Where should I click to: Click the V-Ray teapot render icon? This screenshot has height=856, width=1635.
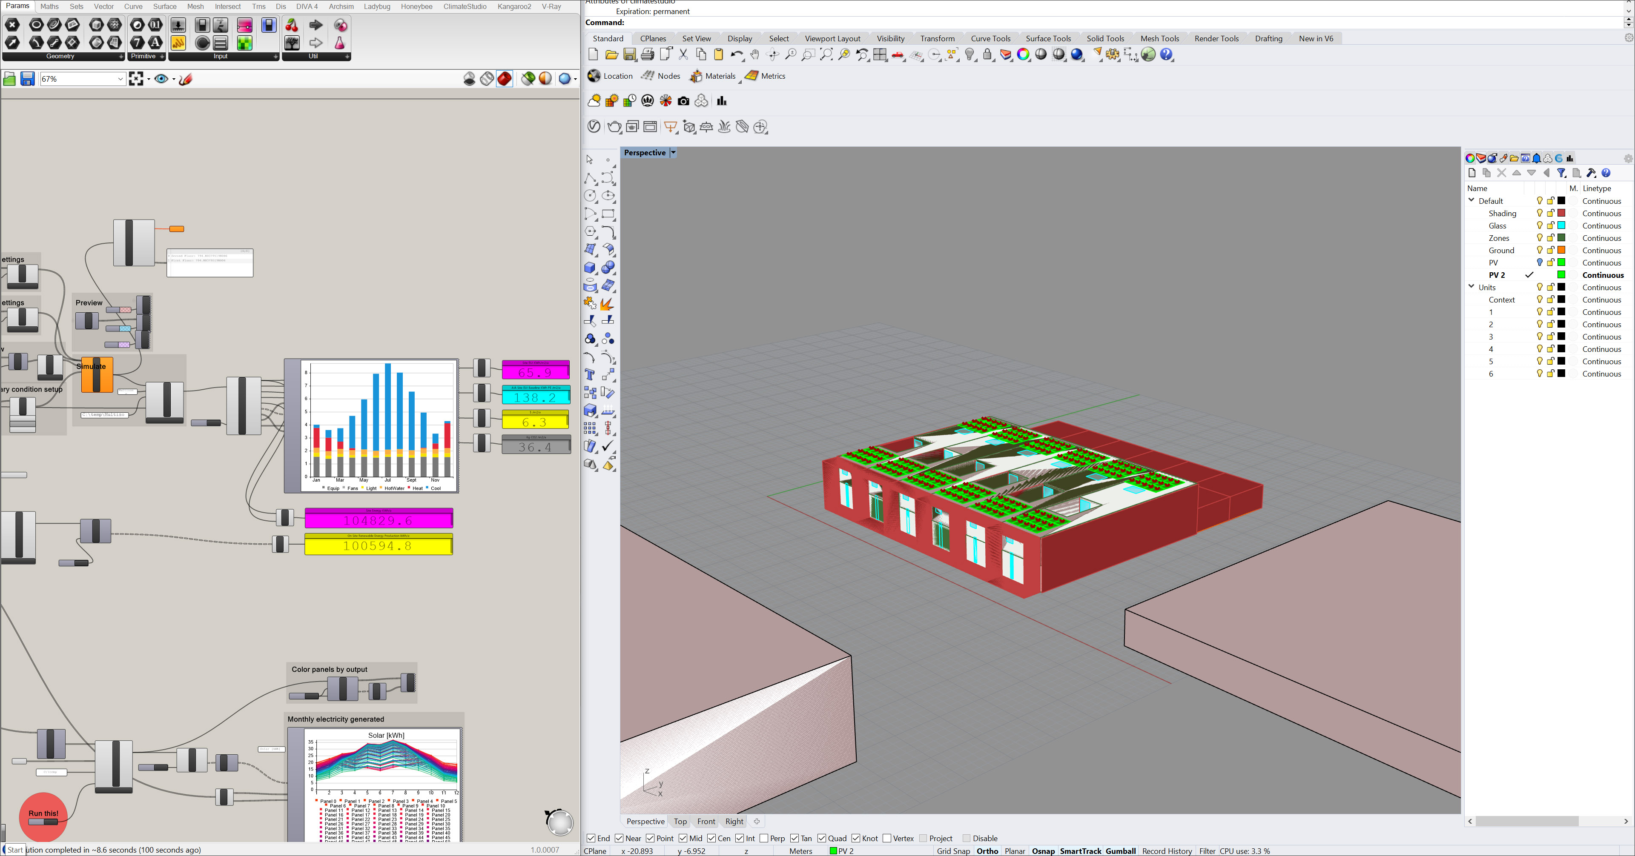[614, 127]
